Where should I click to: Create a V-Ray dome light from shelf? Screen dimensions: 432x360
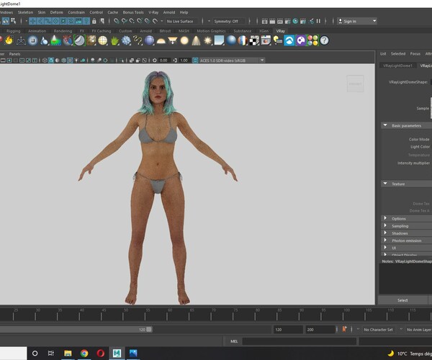coord(161,41)
